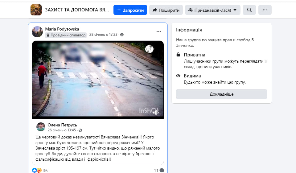Click the Провідний співавтор badge

[66, 35]
